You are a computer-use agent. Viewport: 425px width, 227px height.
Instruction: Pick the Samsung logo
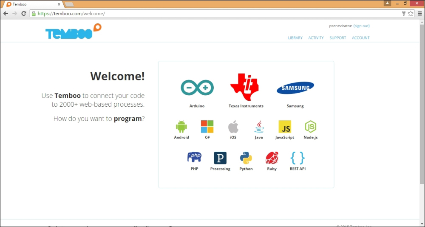[295, 88]
